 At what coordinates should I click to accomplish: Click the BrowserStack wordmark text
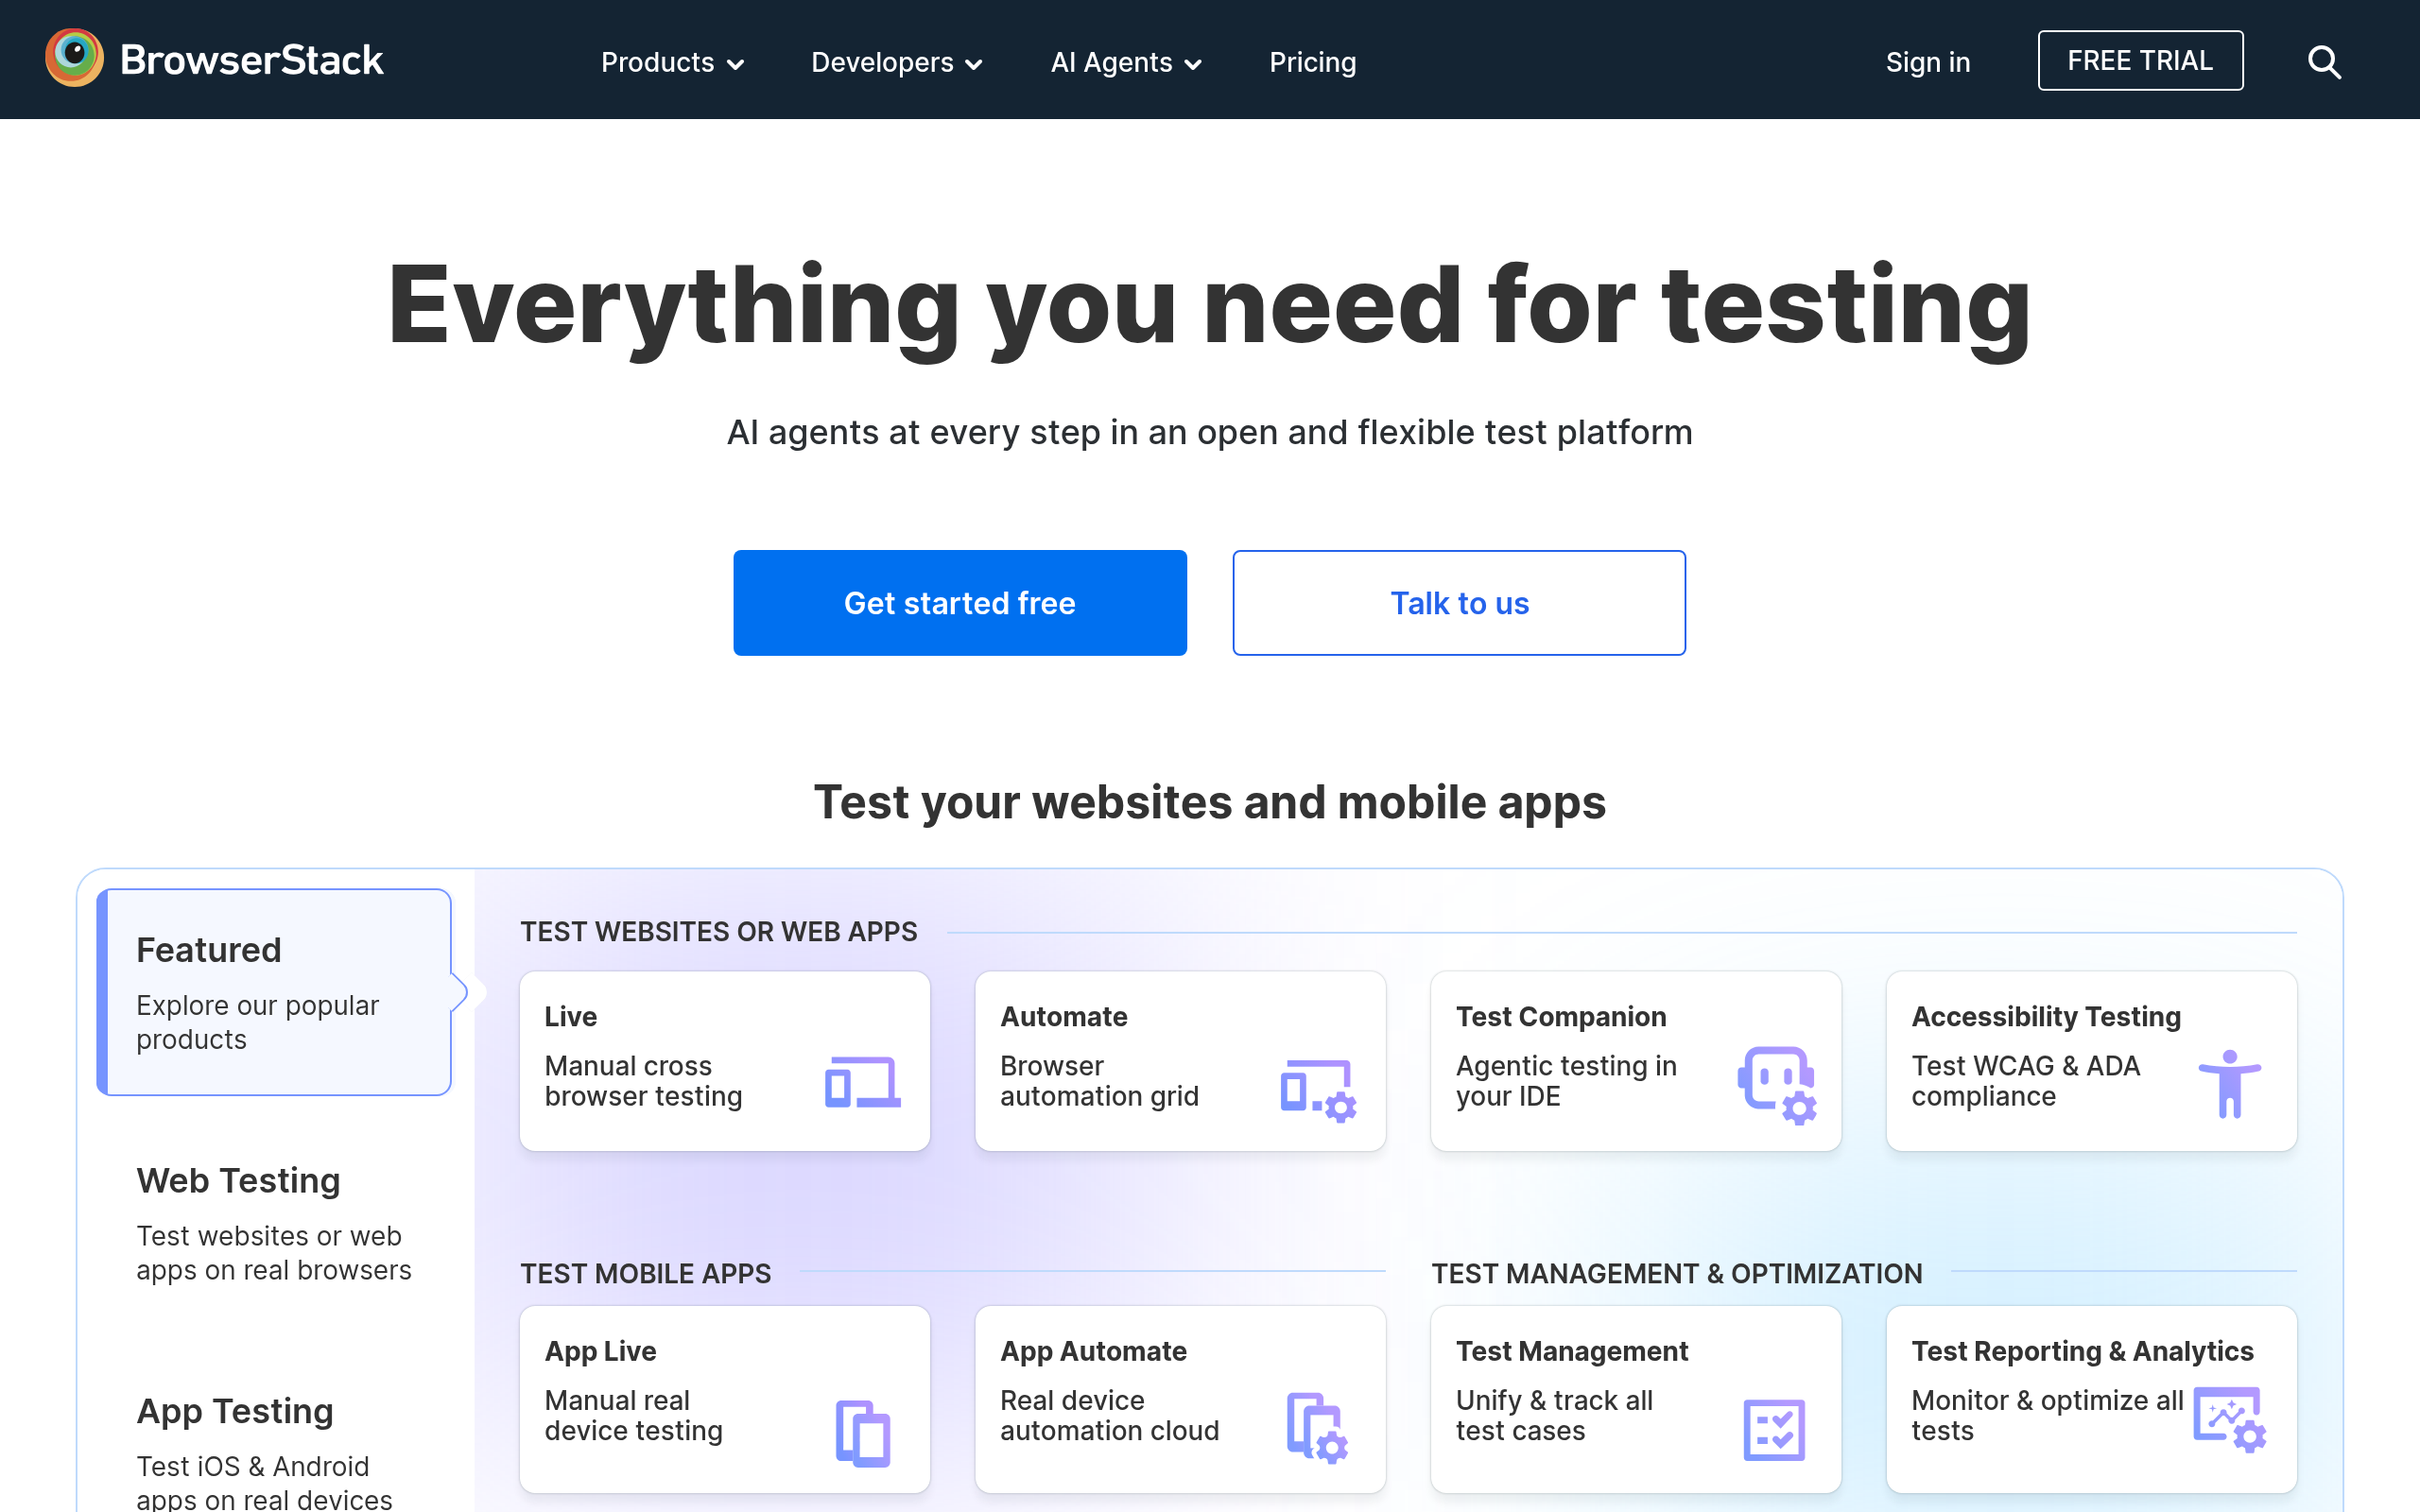[x=251, y=60]
